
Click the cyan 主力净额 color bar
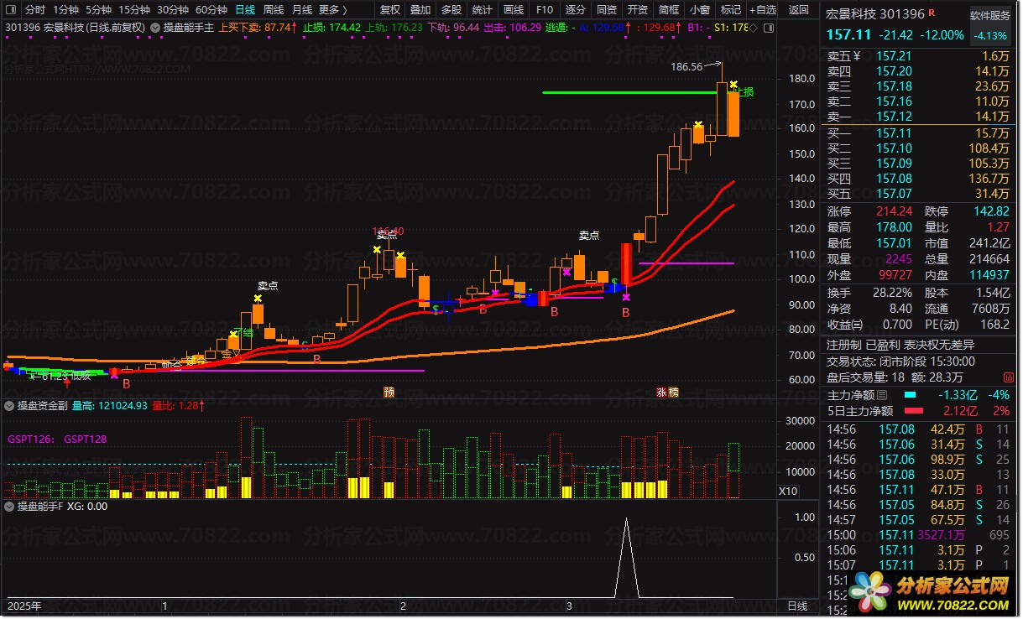[x=911, y=395]
